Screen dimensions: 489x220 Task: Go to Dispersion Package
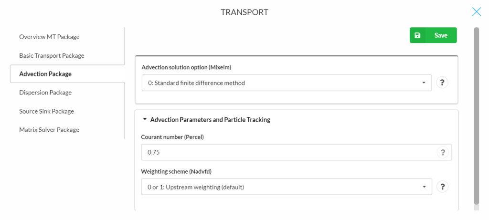45,93
